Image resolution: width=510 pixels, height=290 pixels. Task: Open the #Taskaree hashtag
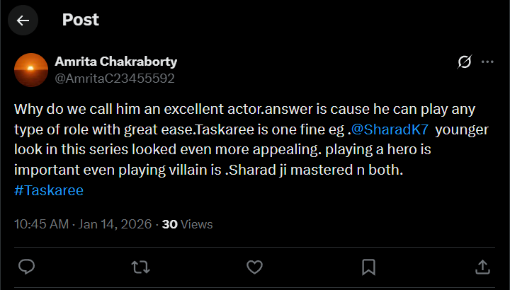point(49,191)
